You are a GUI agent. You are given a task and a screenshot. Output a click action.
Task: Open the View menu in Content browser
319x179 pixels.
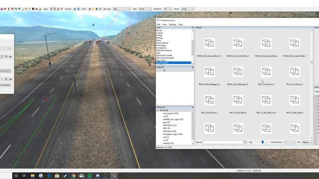coord(164,24)
